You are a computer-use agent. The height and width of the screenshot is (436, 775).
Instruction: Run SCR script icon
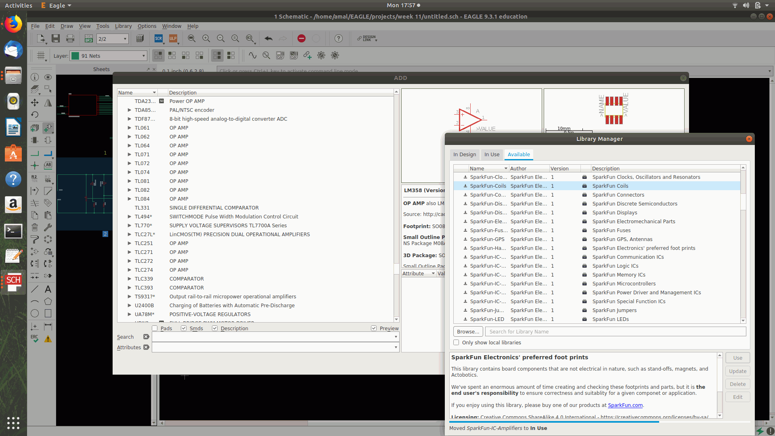159,38
